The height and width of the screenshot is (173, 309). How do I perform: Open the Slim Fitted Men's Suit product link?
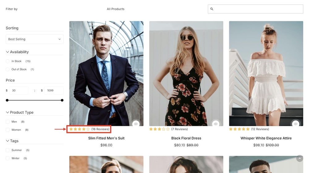click(106, 138)
